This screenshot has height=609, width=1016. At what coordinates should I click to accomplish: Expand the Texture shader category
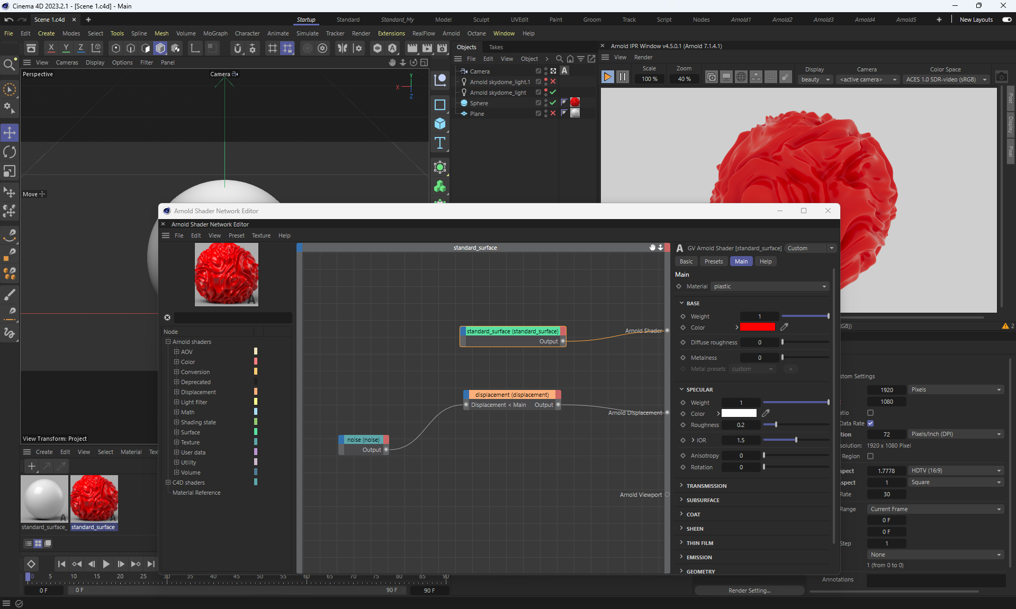(176, 442)
